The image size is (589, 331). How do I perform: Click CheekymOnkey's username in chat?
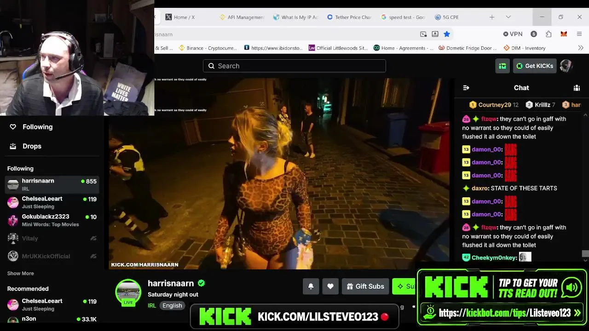click(494, 258)
